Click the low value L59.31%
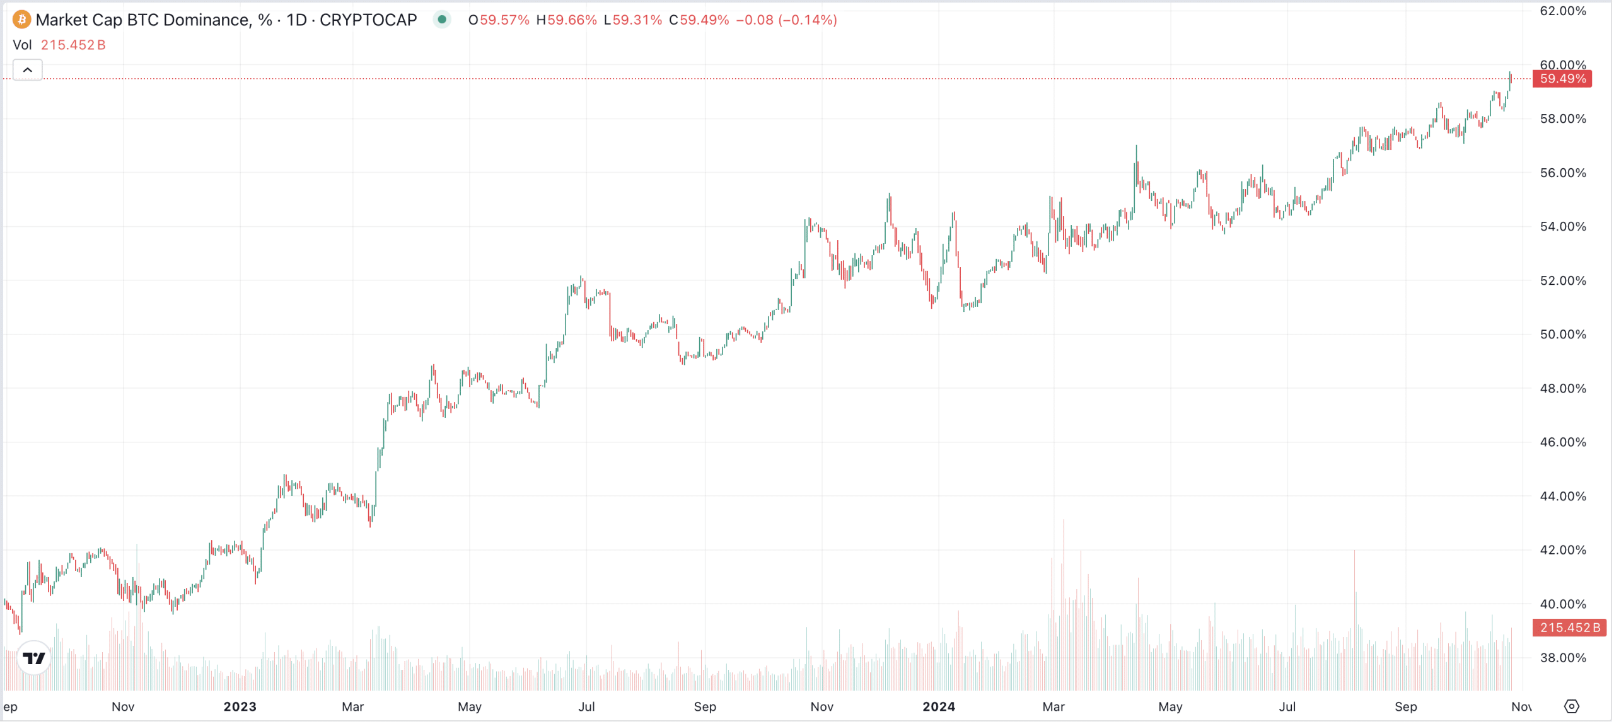This screenshot has height=724, width=1614. pyautogui.click(x=632, y=20)
